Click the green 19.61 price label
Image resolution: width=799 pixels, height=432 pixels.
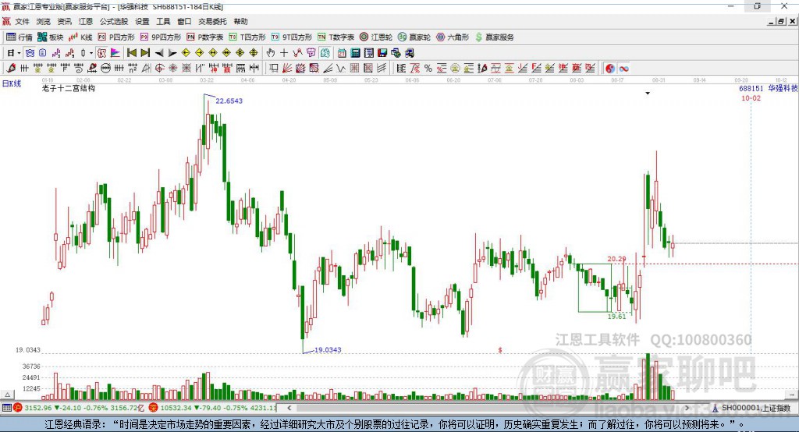[616, 317]
